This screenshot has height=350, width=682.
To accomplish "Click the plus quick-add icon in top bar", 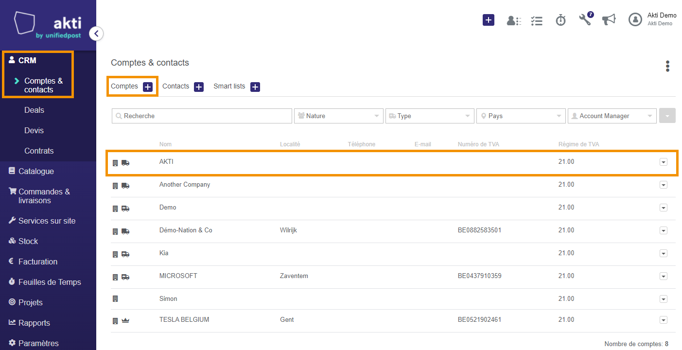I will pyautogui.click(x=489, y=20).
